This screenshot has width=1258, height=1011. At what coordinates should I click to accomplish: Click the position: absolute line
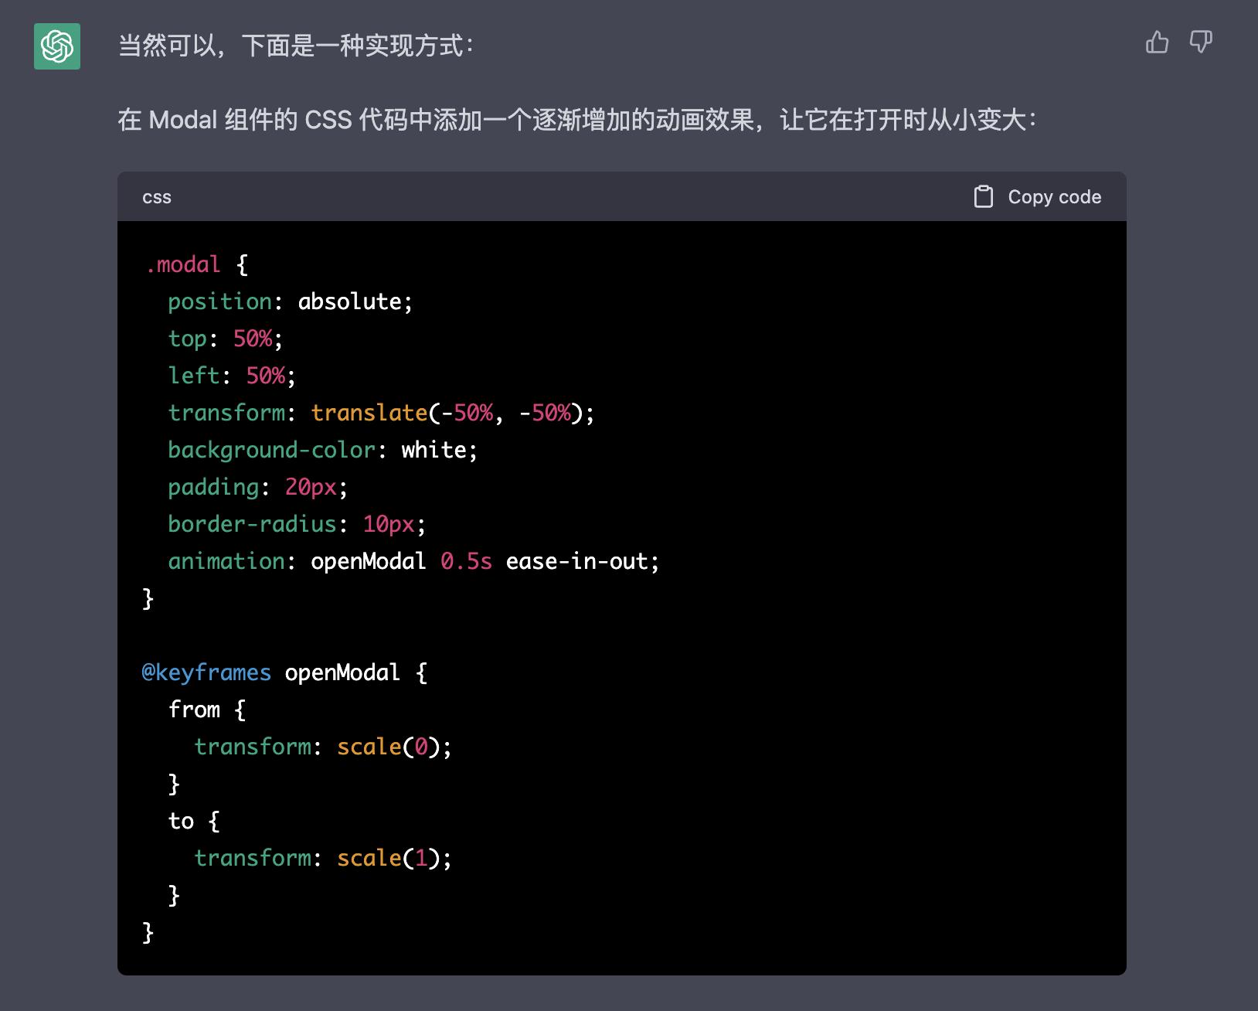291,301
